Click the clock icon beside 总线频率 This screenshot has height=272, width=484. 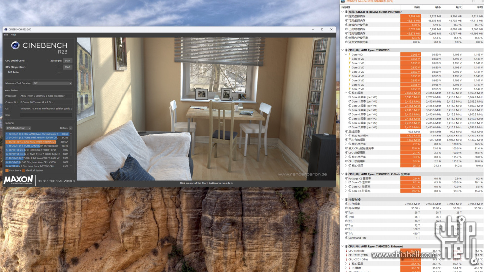click(346, 131)
